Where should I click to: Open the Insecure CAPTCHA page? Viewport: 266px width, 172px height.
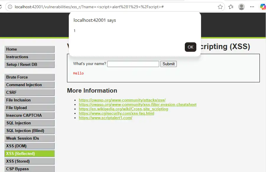pyautogui.click(x=30, y=115)
